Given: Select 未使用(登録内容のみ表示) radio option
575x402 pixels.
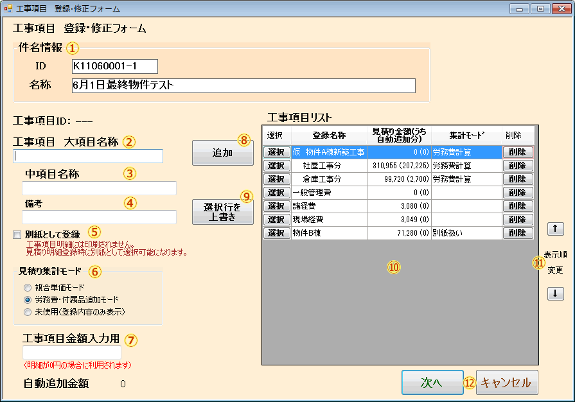Looking at the screenshot, I should pyautogui.click(x=27, y=312).
